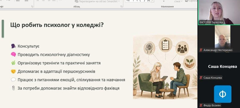Image resolution: width=240 pixels, height=108 pixels.
Task: Click the line 'Проводить психологічну діагностику'
Action: coord(54,55)
